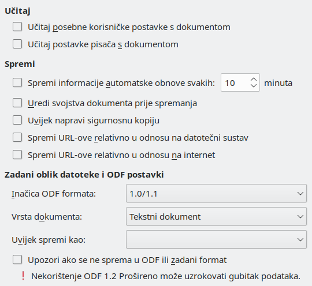Click the Vrsta dokumenta label

[47, 217]
